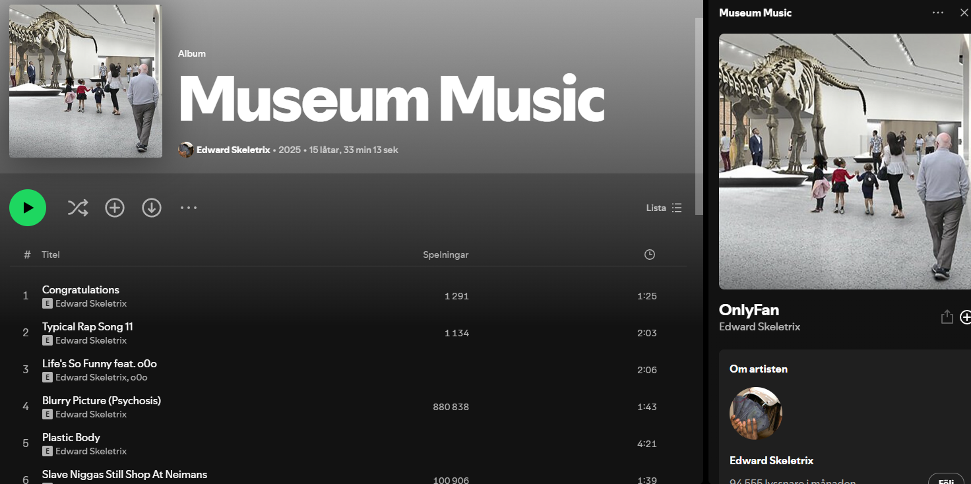Click the play count 880 838
This screenshot has width=971, height=484.
(x=451, y=407)
